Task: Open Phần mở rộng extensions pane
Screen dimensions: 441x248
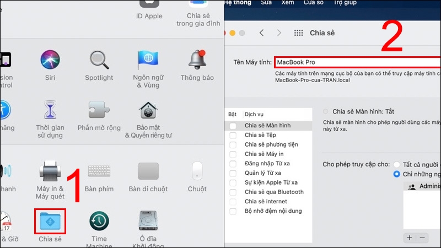Action: (99, 110)
